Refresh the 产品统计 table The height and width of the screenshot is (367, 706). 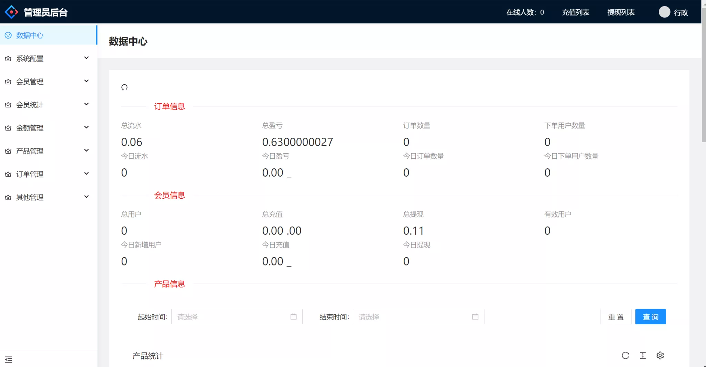625,356
